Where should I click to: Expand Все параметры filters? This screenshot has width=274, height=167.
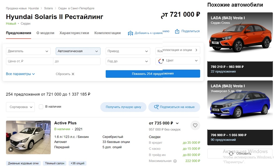(20, 74)
